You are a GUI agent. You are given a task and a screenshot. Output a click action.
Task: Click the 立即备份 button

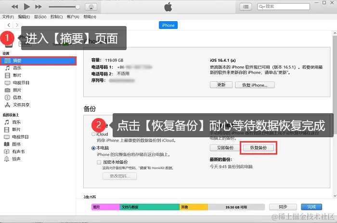tap(225, 148)
